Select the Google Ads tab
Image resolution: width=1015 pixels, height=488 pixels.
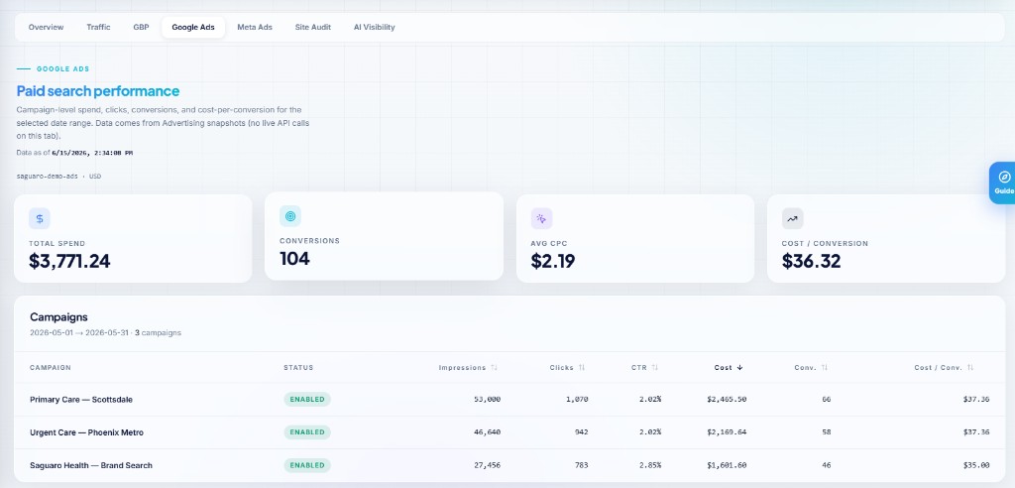point(193,27)
